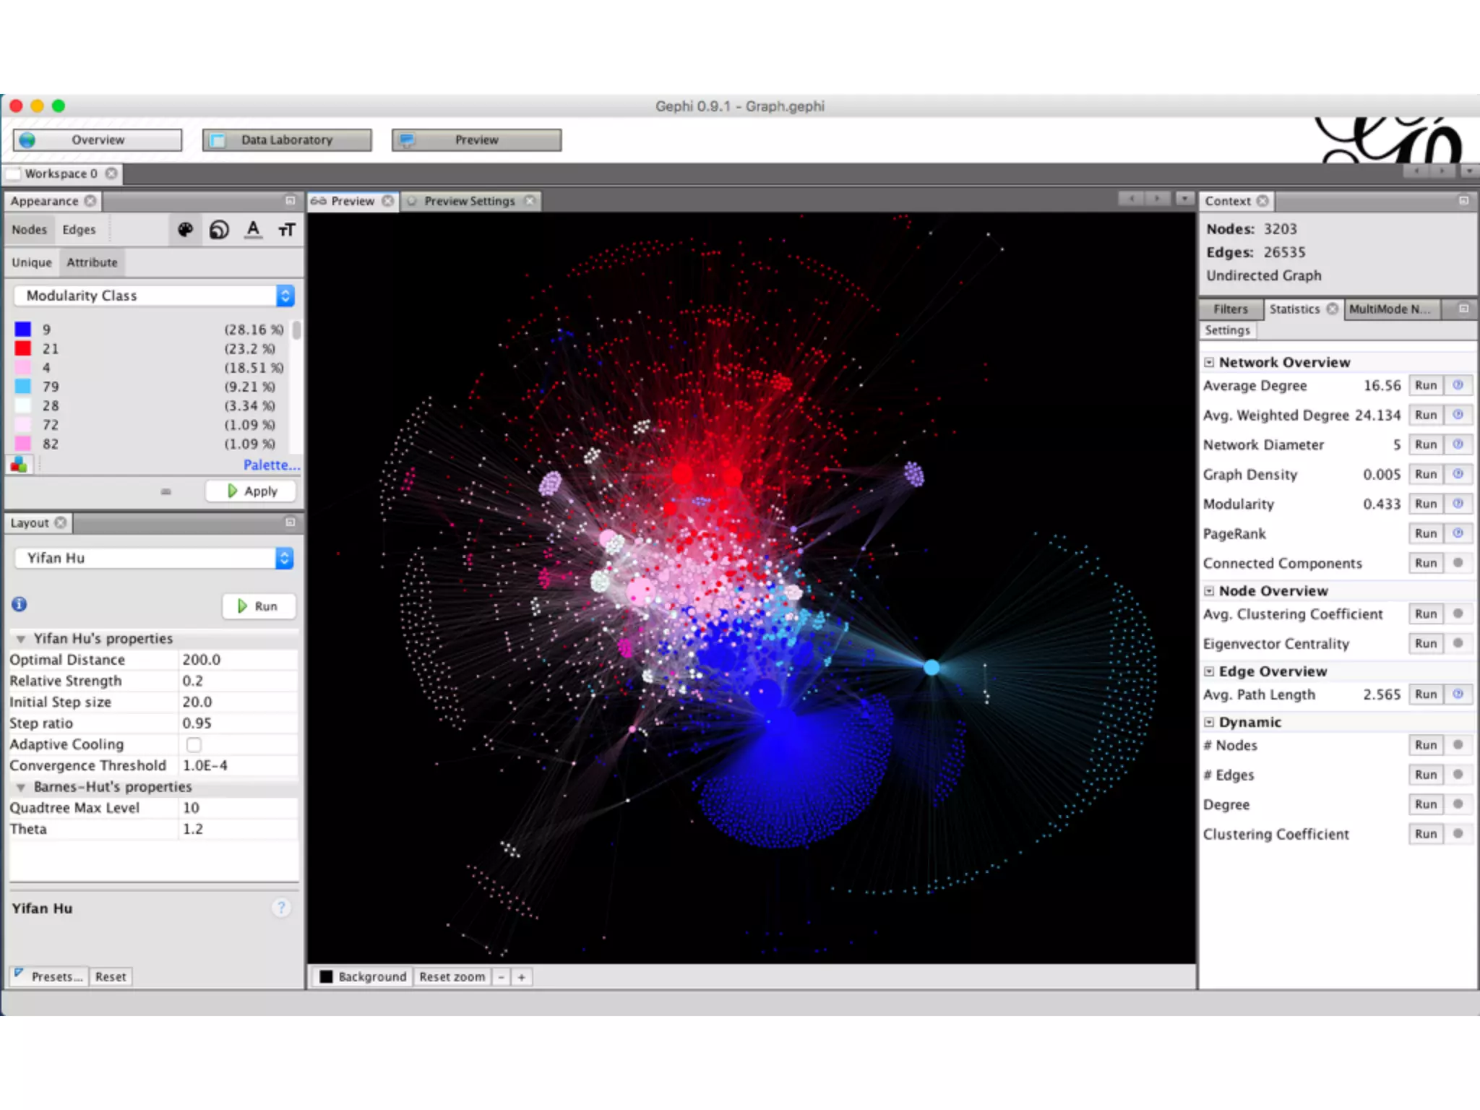1480x1110 pixels.
Task: Select the node color palette icon
Action: 185,230
